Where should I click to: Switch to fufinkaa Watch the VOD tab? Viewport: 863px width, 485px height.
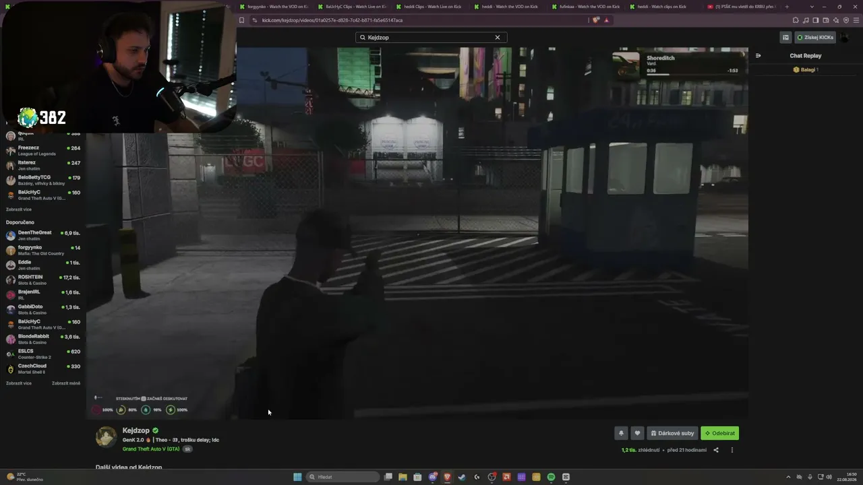click(586, 7)
